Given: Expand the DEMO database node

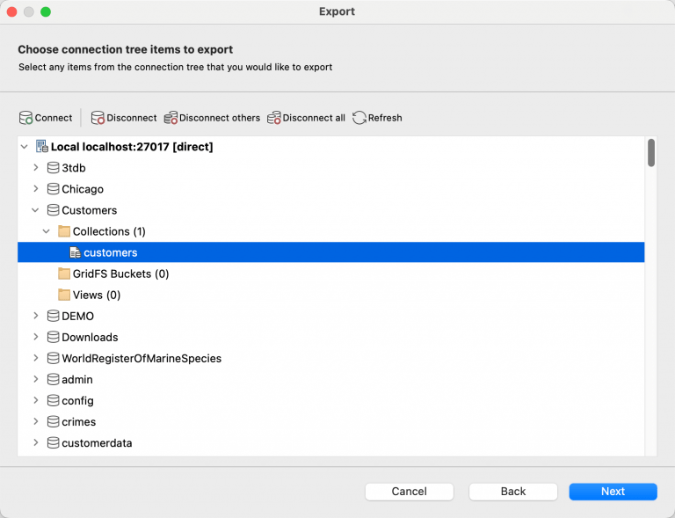Looking at the screenshot, I should pos(35,316).
